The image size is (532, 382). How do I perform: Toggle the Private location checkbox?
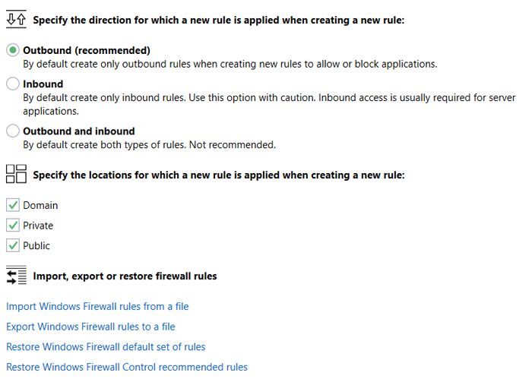coord(13,226)
